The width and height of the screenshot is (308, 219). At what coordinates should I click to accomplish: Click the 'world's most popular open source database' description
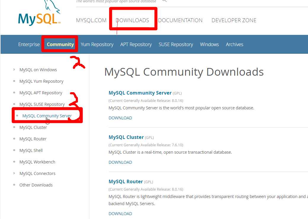pos(181,108)
